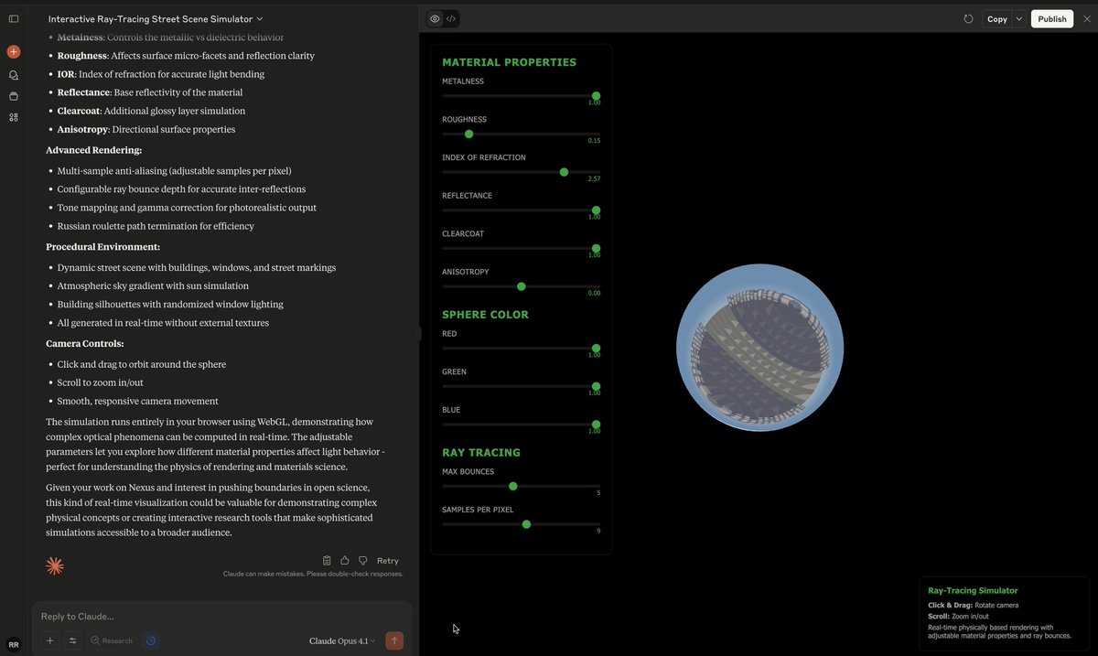This screenshot has width=1098, height=656.
Task: Reload the artifact with the refresh icon
Action: point(968,18)
